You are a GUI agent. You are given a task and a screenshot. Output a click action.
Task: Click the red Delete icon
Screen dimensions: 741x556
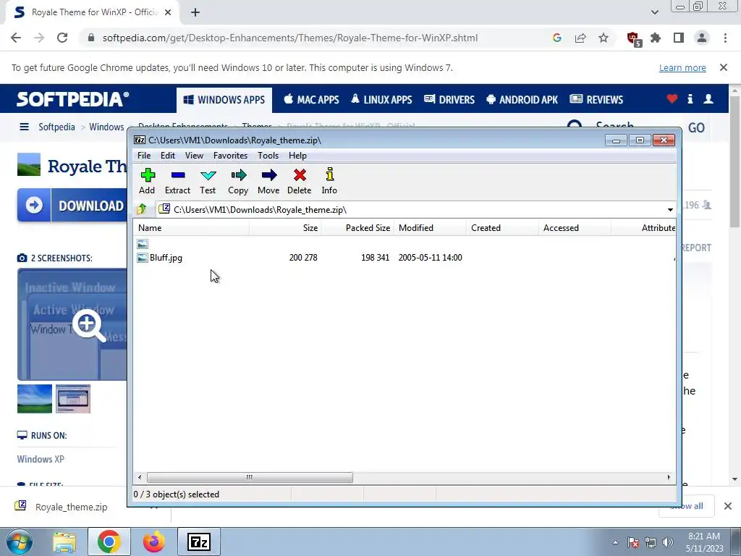pyautogui.click(x=299, y=181)
